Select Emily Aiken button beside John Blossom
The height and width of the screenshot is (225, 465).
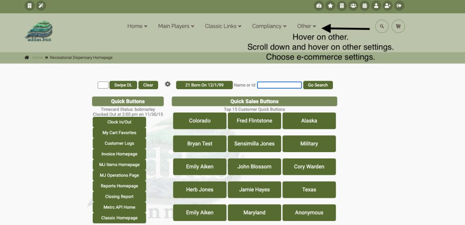[200, 167]
